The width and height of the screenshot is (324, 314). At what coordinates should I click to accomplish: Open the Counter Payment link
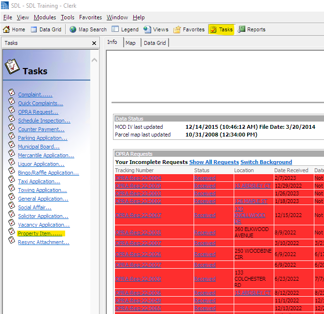pos(41,129)
